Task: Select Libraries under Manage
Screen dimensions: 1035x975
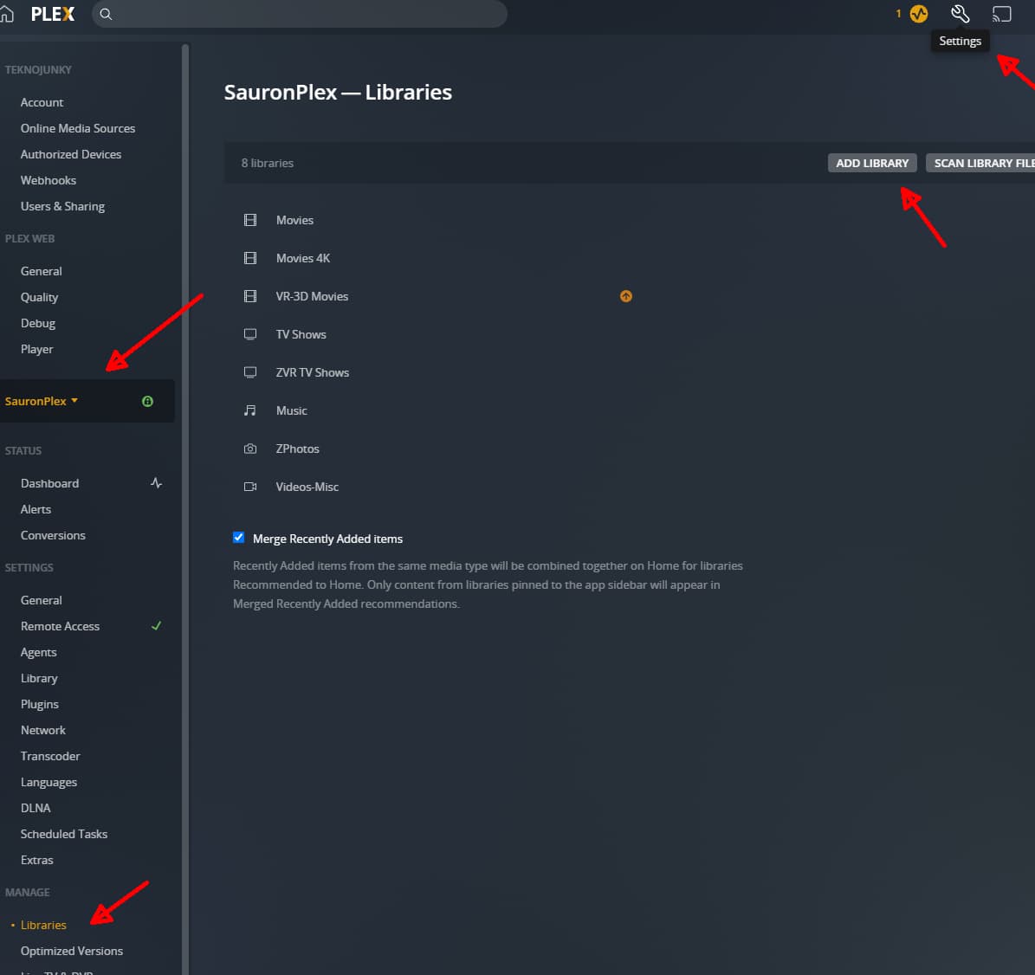Action: tap(43, 925)
